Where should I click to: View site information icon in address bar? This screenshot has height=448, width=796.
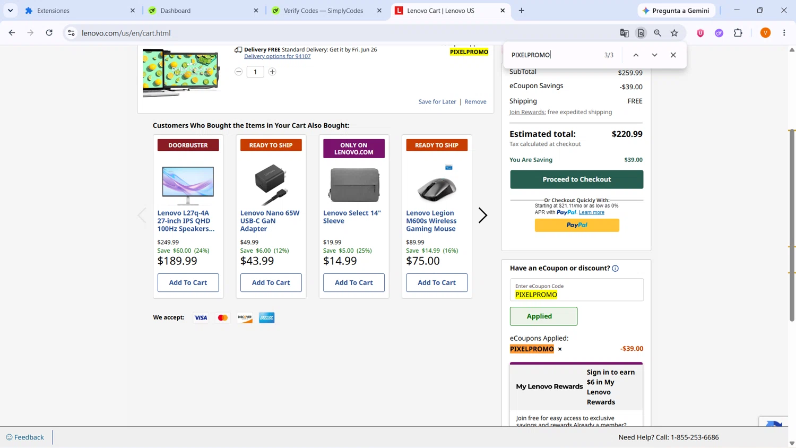click(71, 33)
